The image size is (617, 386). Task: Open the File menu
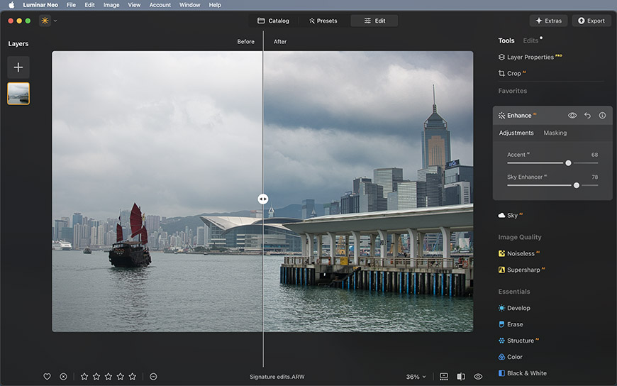71,5
